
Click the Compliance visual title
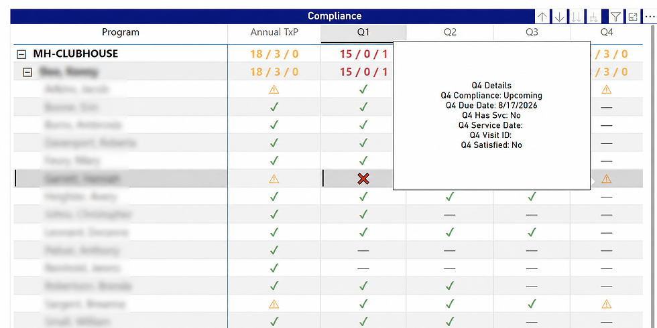point(335,16)
